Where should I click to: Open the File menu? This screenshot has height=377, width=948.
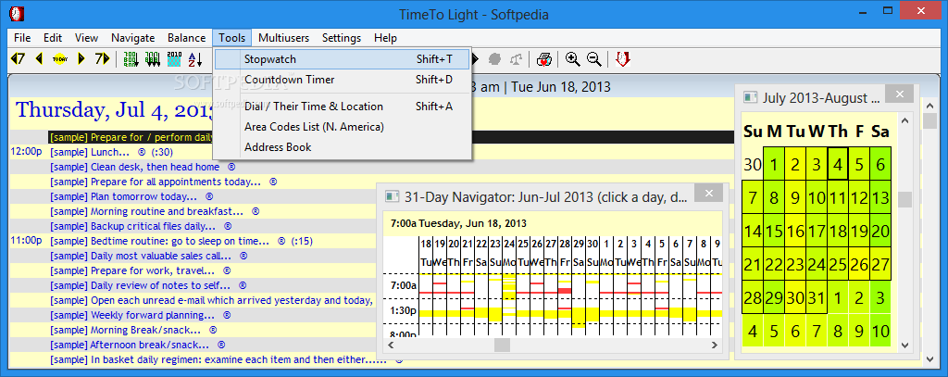pos(22,38)
